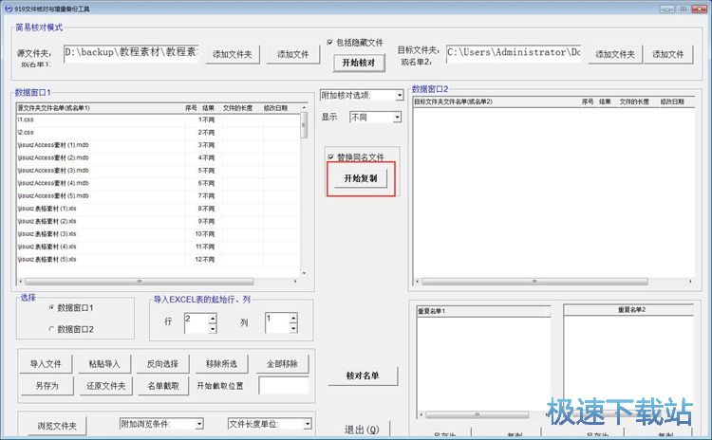Click the 退出(Q) button
Viewport: 712px width, 440px height.
362,430
